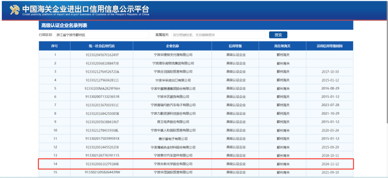Select company 宁波华茂国际贸易有限公司
This screenshot has width=388, height=178.
pos(172,172)
